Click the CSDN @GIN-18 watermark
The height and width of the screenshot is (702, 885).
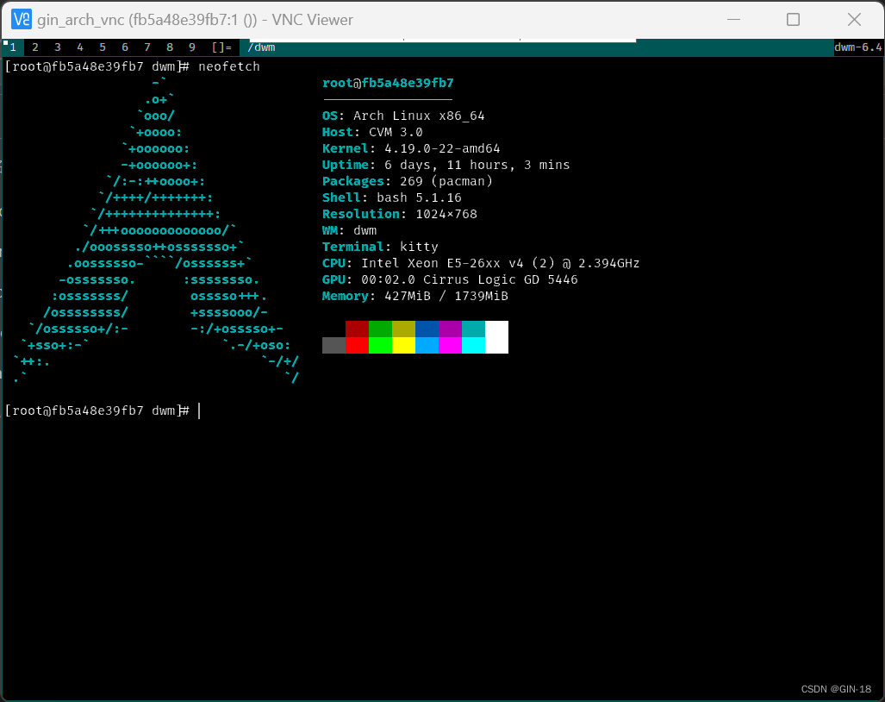click(835, 689)
